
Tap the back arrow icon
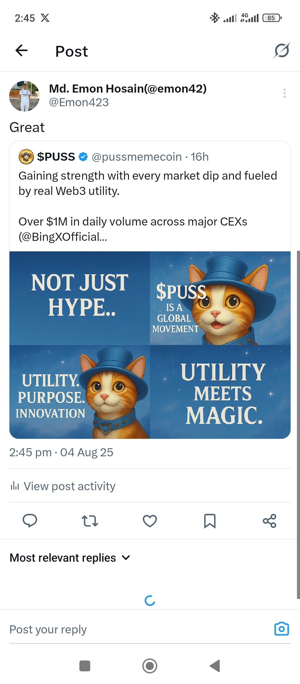coord(21,51)
